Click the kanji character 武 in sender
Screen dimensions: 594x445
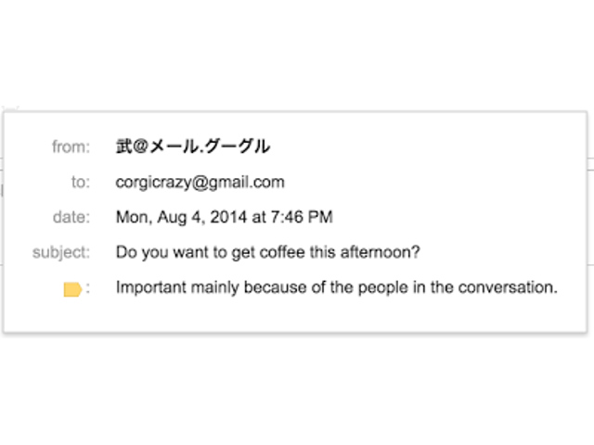123,146
